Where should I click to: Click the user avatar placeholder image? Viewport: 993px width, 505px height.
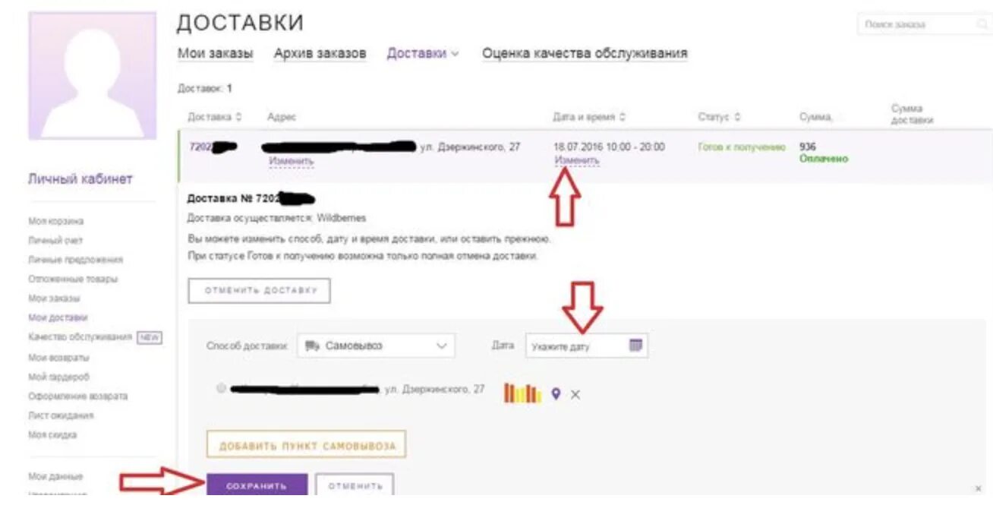[x=92, y=76]
